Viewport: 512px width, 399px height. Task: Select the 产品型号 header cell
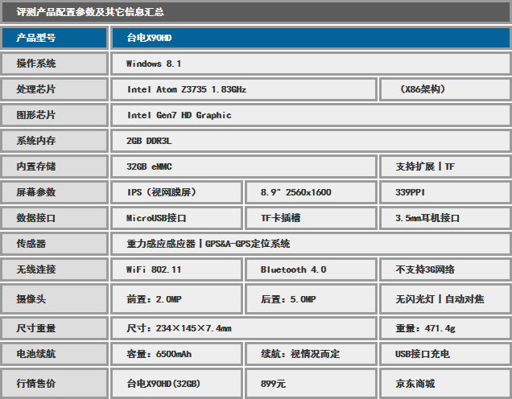click(x=54, y=38)
